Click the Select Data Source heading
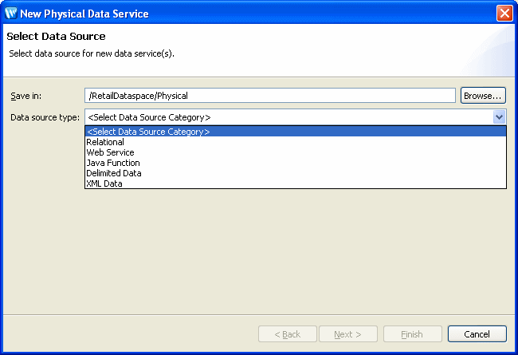This screenshot has width=518, height=355. [56, 37]
